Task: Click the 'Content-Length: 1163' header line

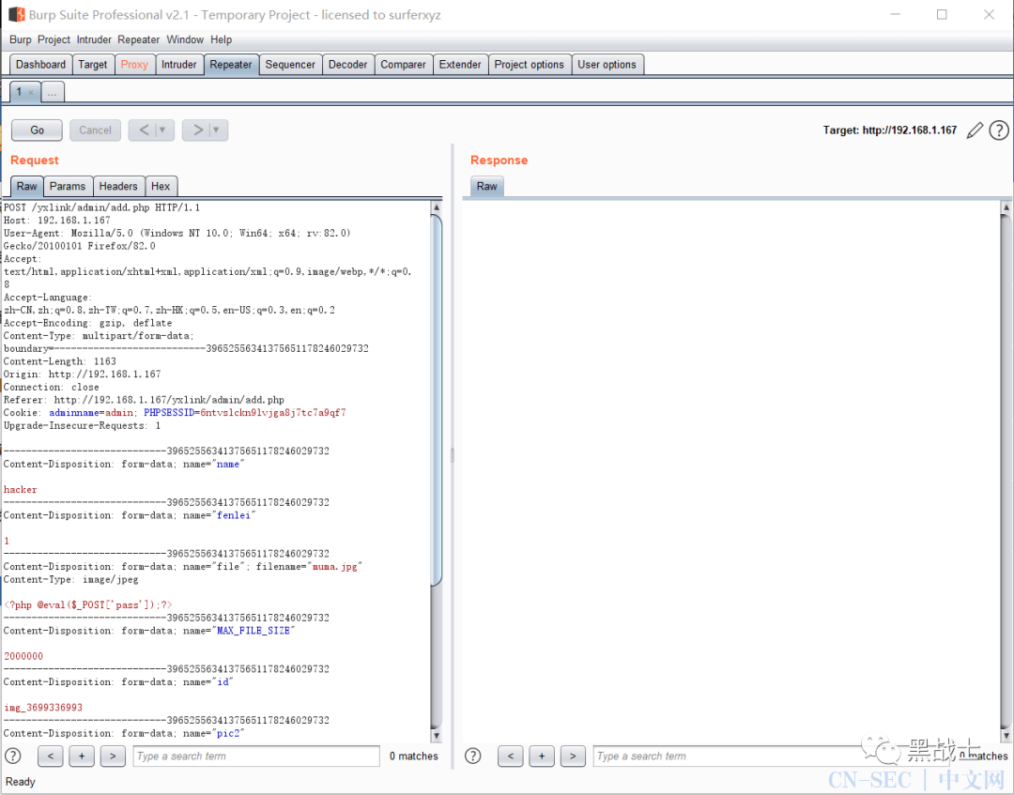Action: click(x=60, y=361)
